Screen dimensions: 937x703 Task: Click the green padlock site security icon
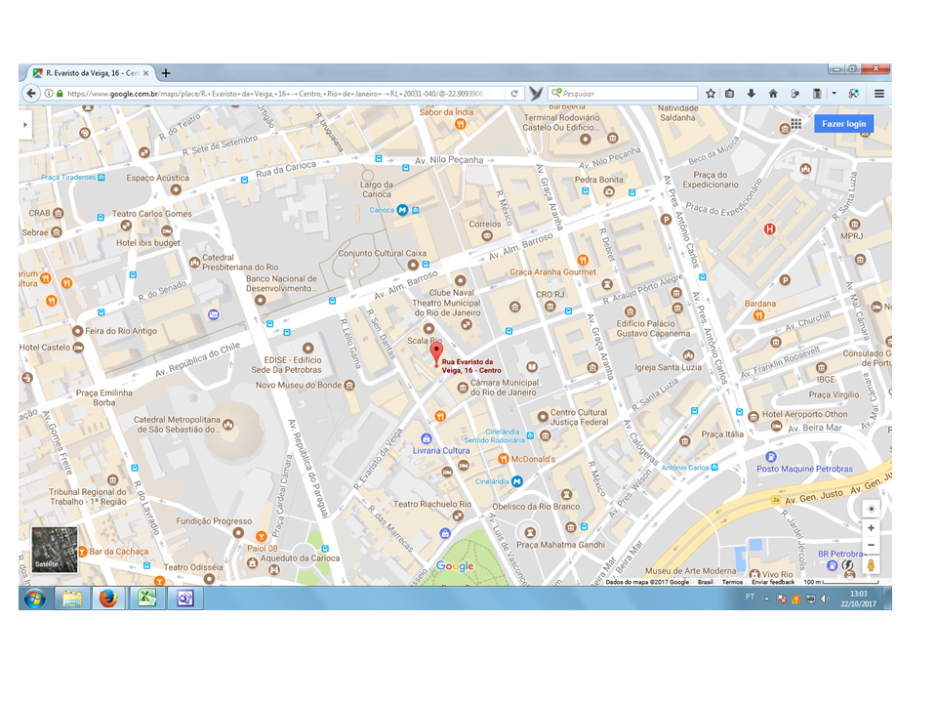(60, 94)
